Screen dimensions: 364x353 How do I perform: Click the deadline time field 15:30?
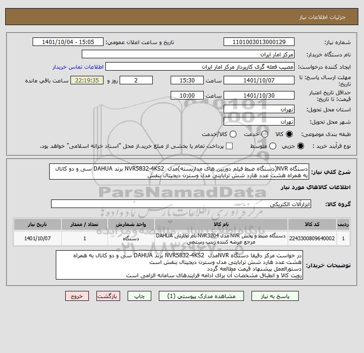(x=187, y=80)
